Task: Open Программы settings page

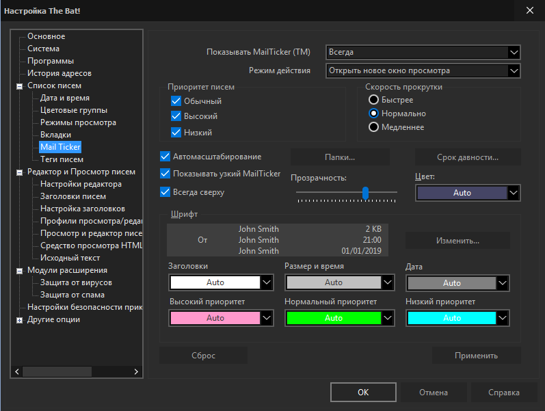Action: [51, 61]
